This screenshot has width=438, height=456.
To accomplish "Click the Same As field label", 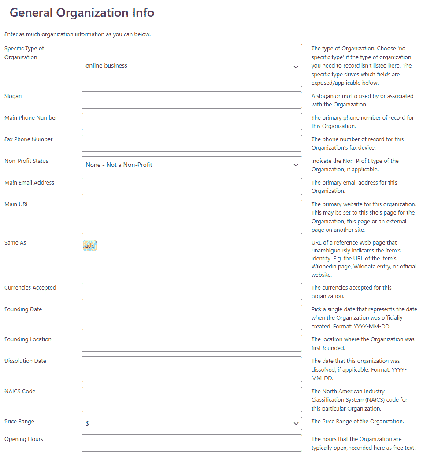I will click(15, 243).
